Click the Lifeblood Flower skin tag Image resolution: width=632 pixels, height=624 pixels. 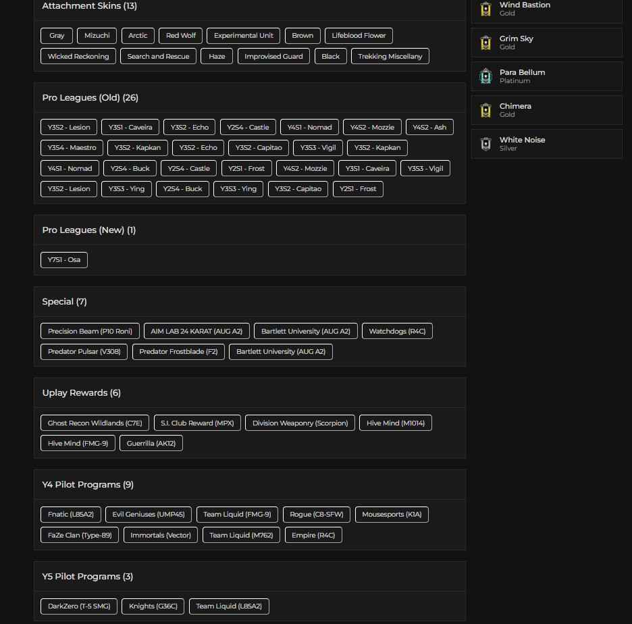coord(359,36)
